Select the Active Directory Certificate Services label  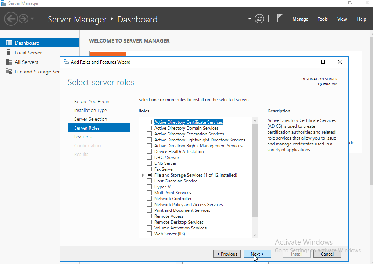click(x=189, y=122)
